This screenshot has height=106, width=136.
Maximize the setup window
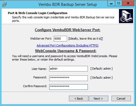pyautogui.click(x=119, y=3)
